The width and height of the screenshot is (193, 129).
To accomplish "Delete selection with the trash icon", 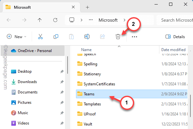I will (118, 37).
